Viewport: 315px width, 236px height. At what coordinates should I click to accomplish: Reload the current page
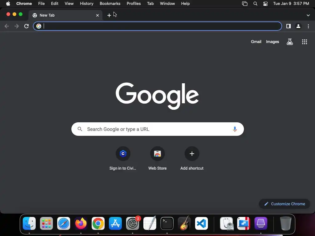click(x=26, y=26)
